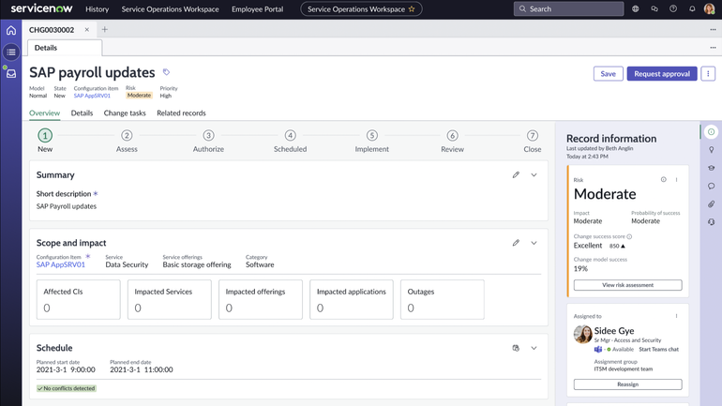Switch to the Overview tab
This screenshot has width=722, height=406.
[45, 113]
